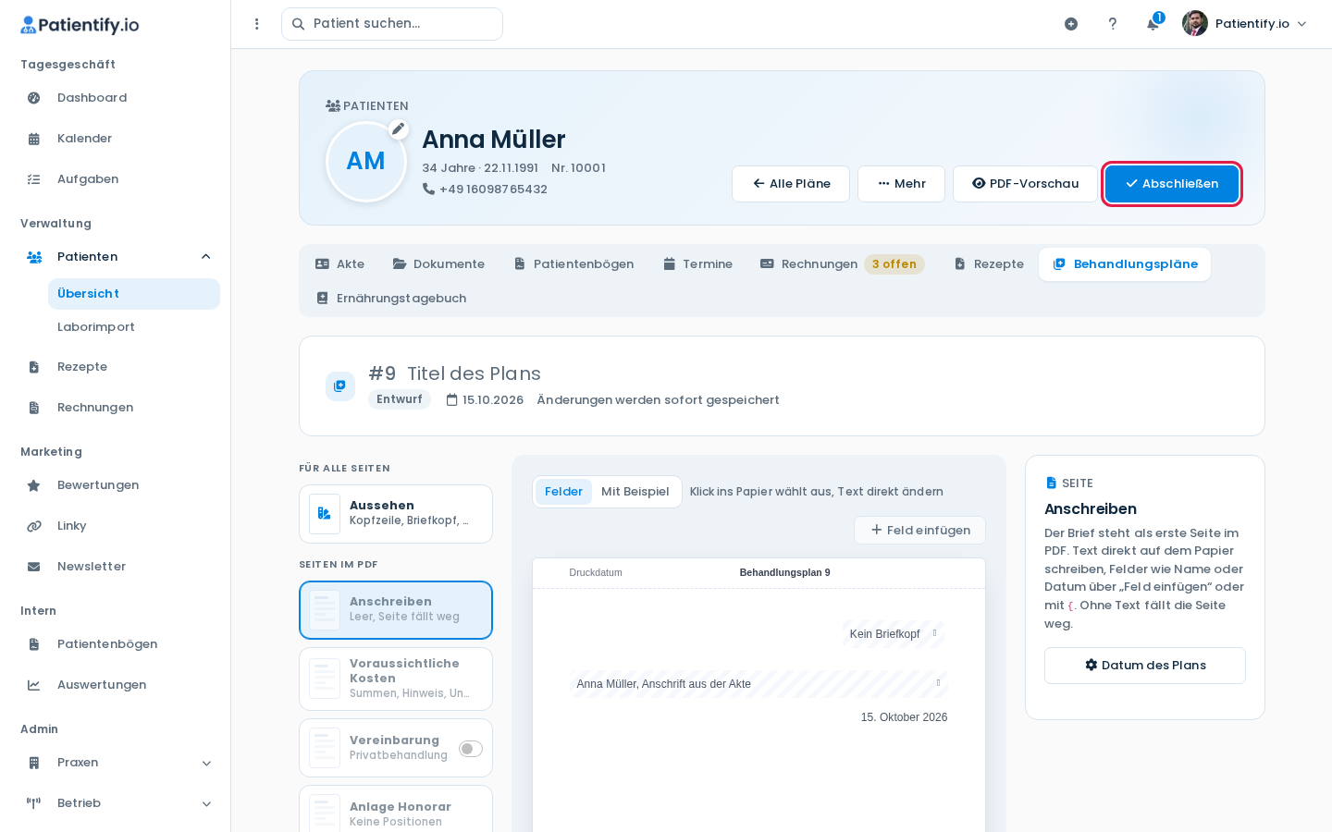Open PDF-Vorschau

tap(1025, 184)
